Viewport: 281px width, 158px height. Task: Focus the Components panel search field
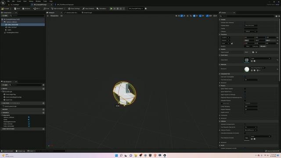pyautogui.click(x=27, y=16)
